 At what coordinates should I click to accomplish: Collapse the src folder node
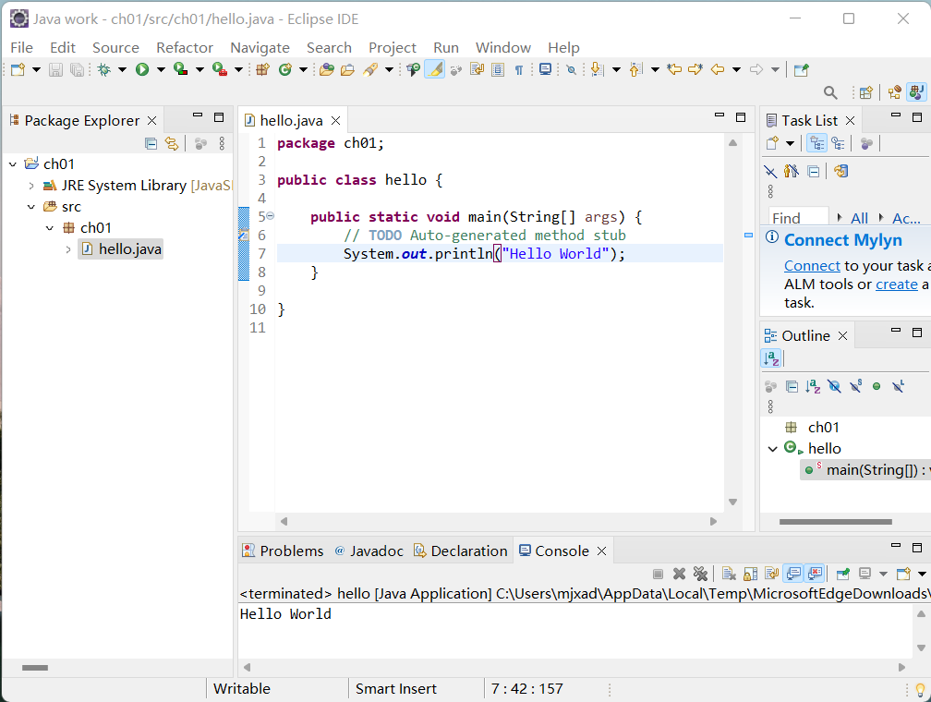pos(31,207)
